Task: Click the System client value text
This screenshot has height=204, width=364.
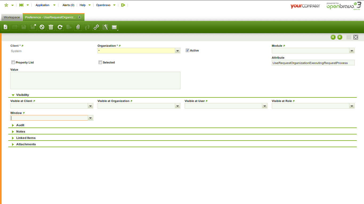Action: click(x=16, y=51)
